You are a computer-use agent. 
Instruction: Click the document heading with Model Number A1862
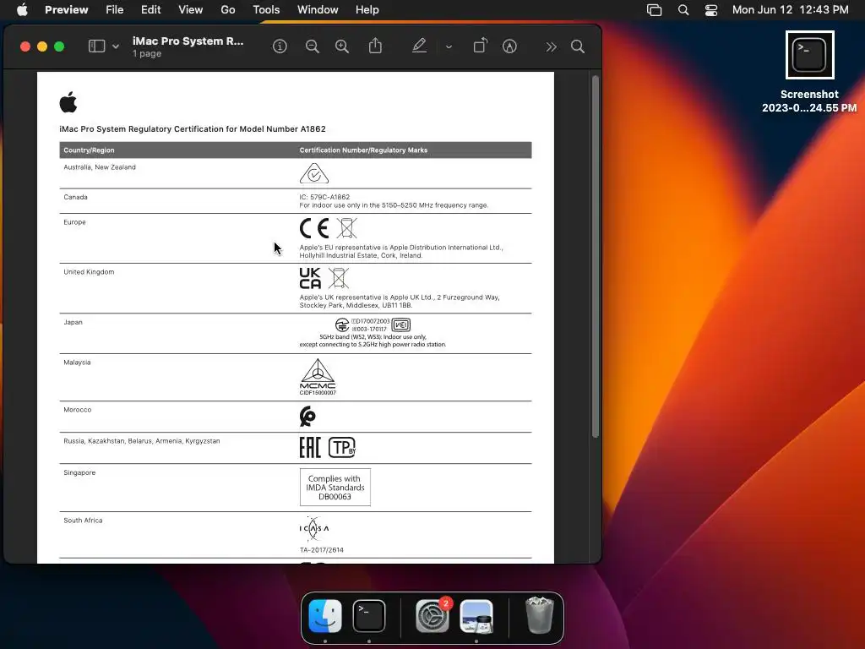[x=193, y=128]
